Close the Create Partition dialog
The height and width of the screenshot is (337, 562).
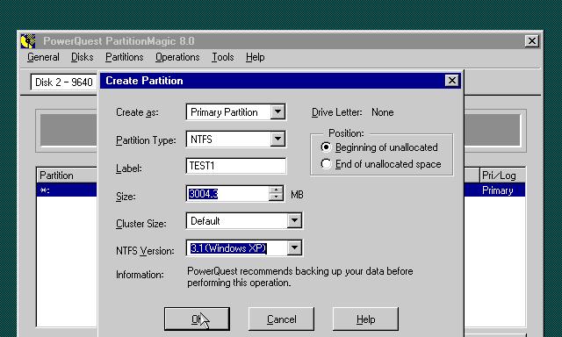[x=452, y=81]
